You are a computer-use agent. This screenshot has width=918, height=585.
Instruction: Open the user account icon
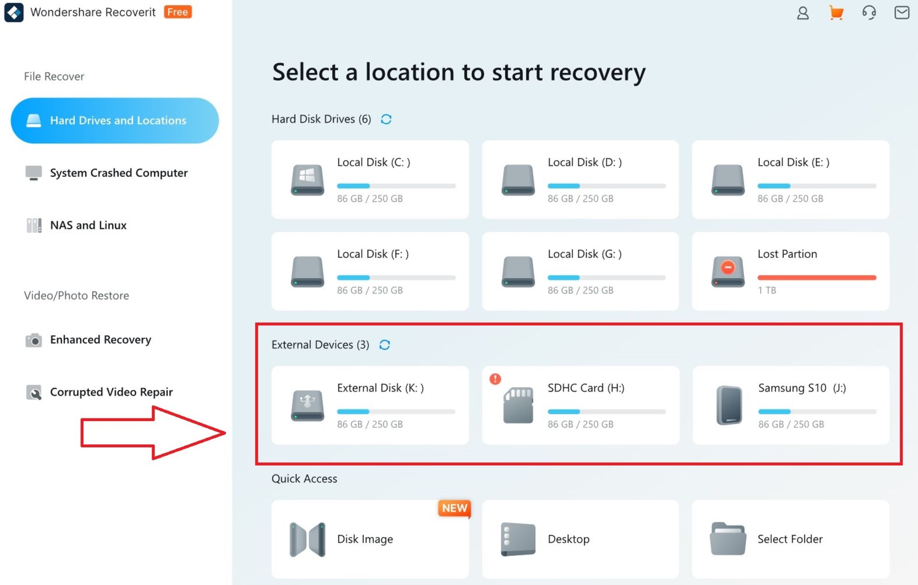point(803,13)
